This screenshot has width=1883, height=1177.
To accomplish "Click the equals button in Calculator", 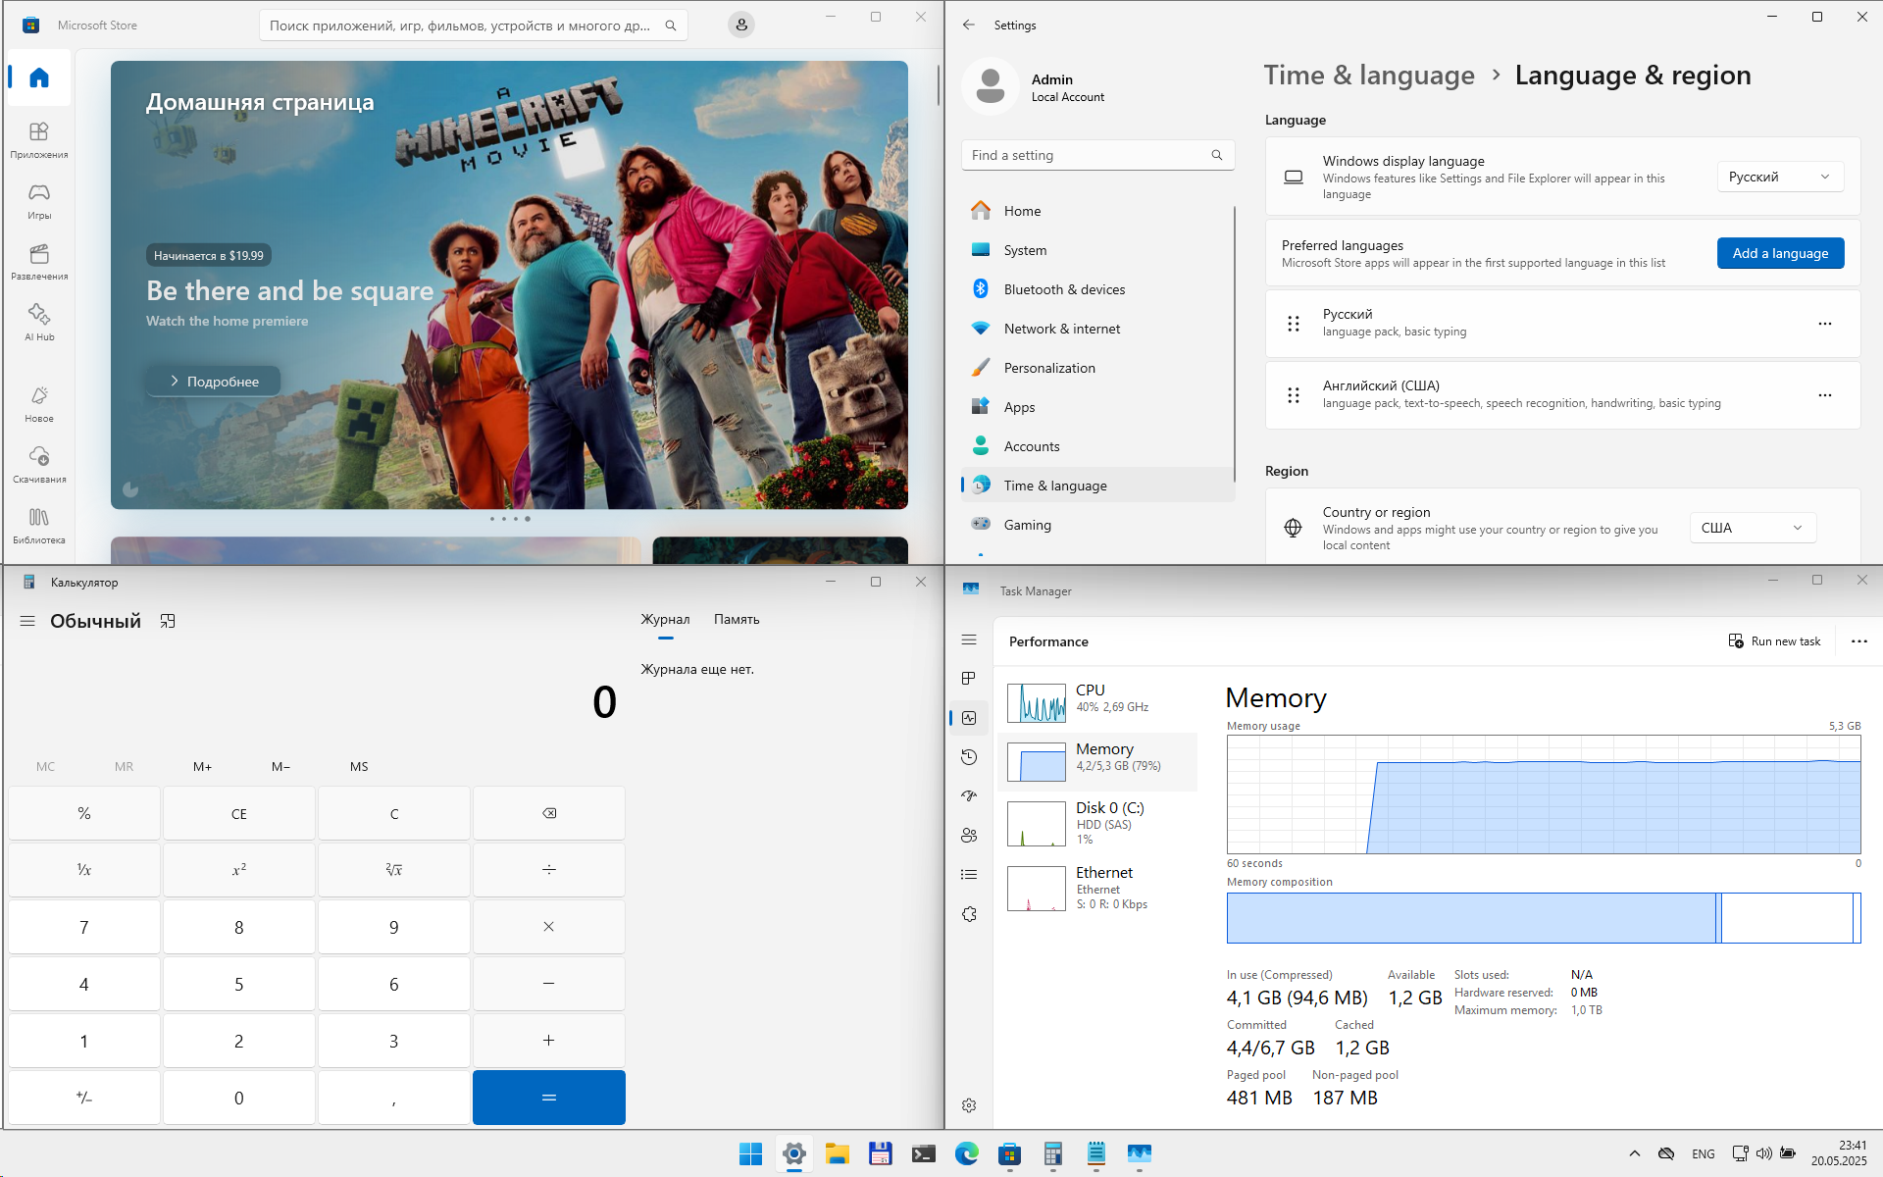I will coord(549,1098).
